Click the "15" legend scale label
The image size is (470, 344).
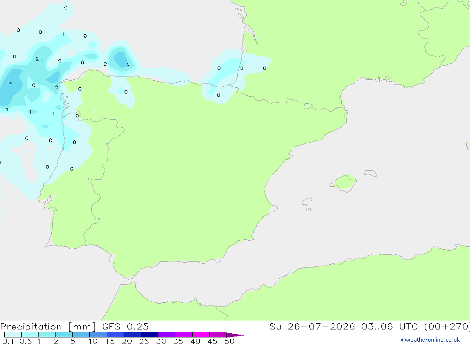[x=110, y=341]
